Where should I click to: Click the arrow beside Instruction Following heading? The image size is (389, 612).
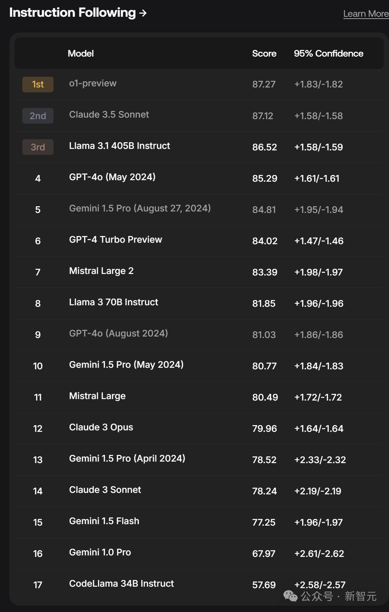(x=143, y=13)
